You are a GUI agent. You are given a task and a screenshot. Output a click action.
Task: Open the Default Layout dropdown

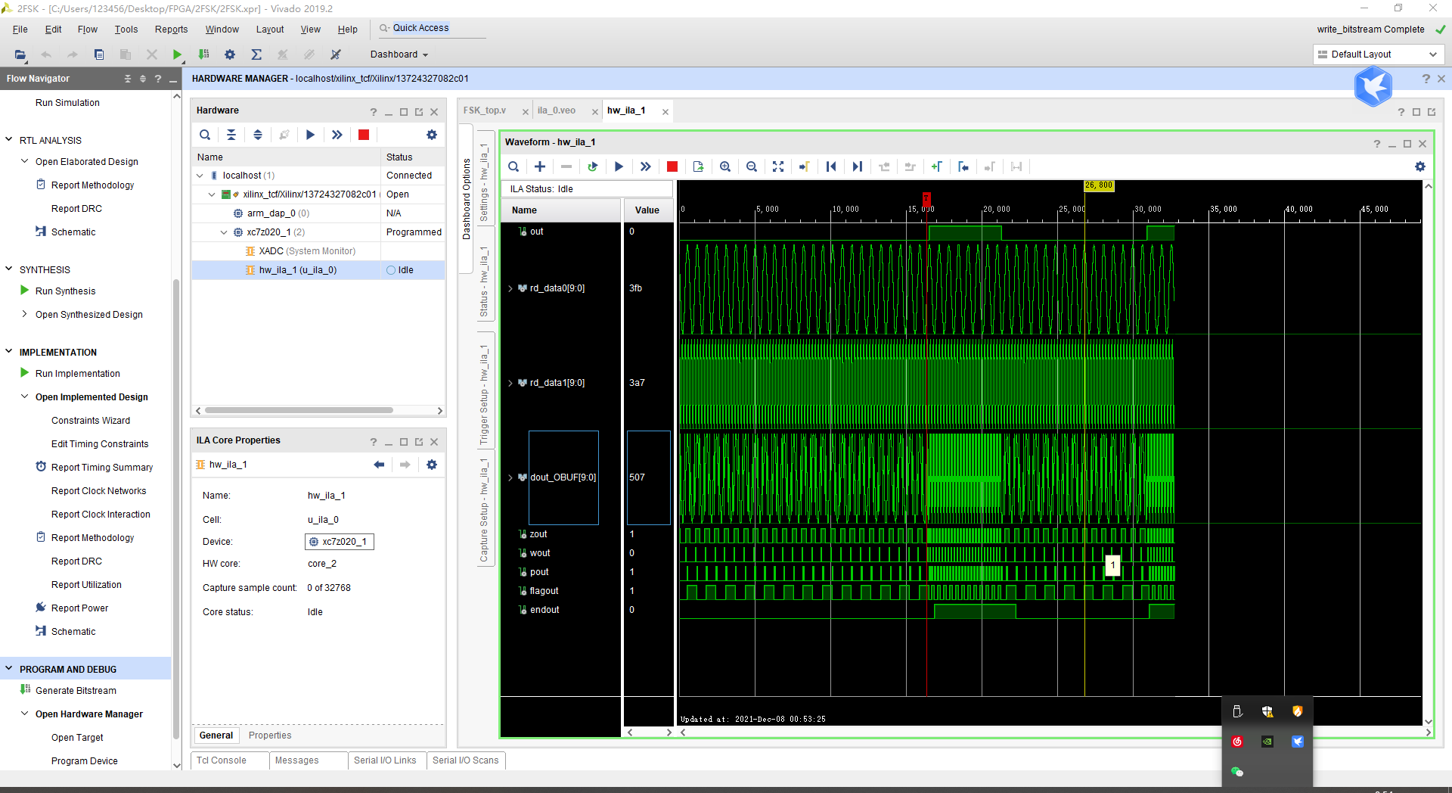pyautogui.click(x=1377, y=54)
